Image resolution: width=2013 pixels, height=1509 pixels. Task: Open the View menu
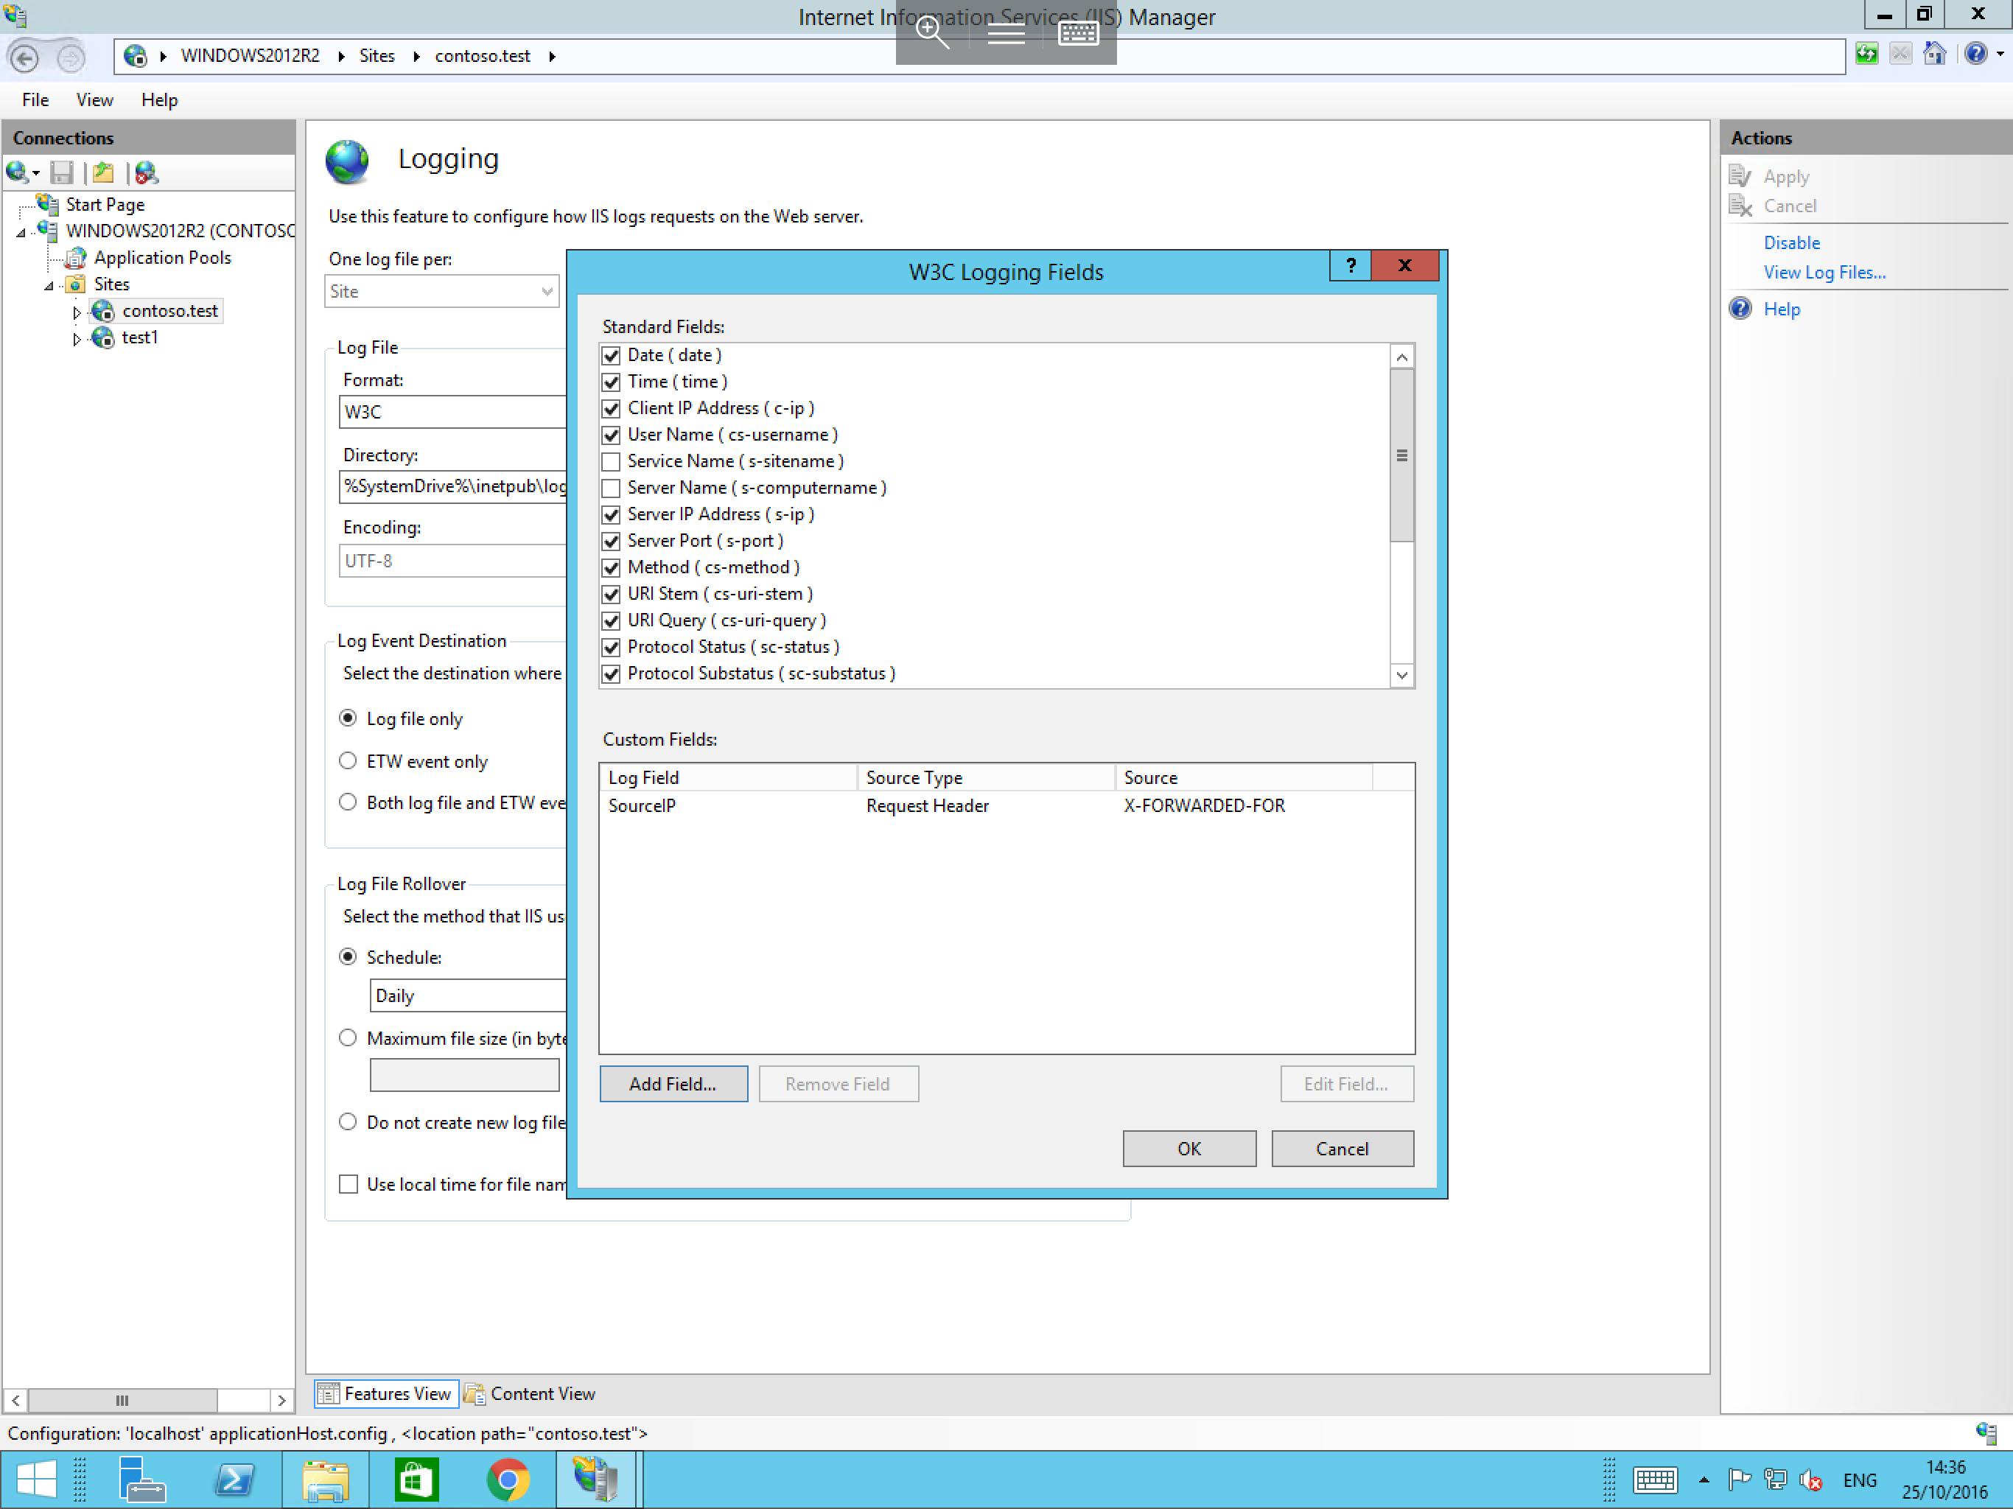click(x=94, y=100)
